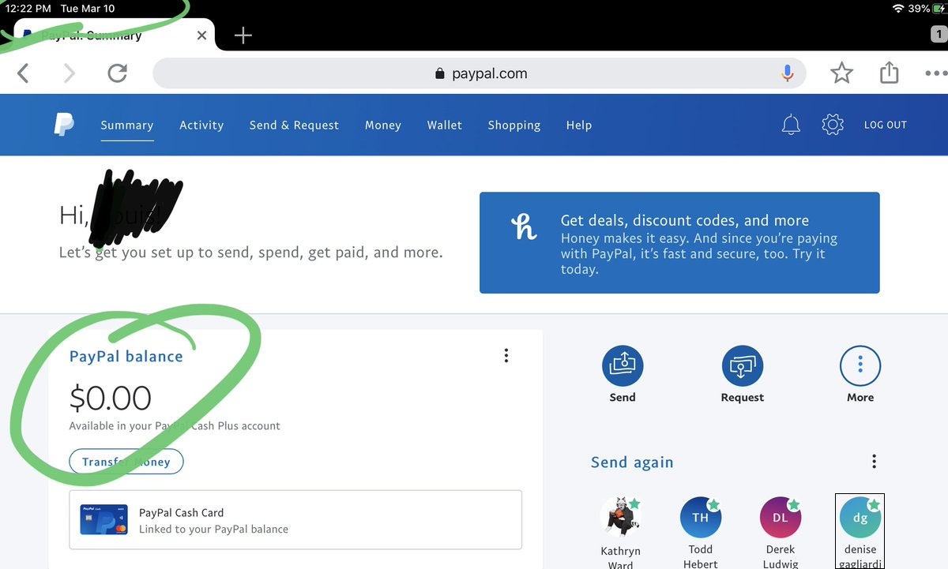Select Todd Hebert's TH avatar
948x569 pixels.
click(x=701, y=518)
